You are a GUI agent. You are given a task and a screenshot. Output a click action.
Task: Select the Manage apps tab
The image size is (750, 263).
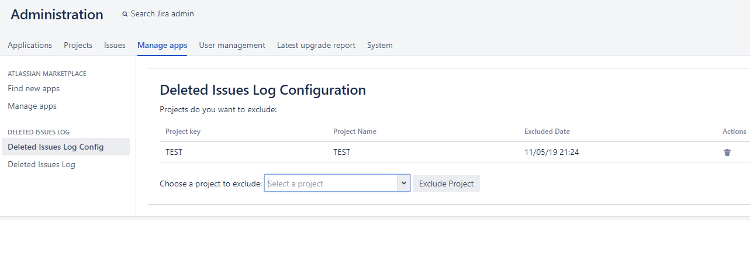tap(162, 45)
